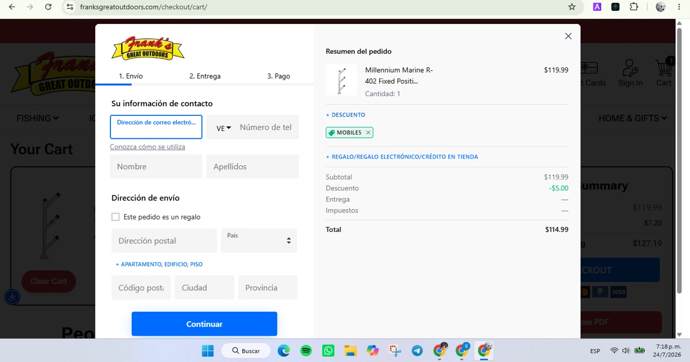The width and height of the screenshot is (690, 362).
Task: Open the Windows Start menu
Action: (x=207, y=351)
